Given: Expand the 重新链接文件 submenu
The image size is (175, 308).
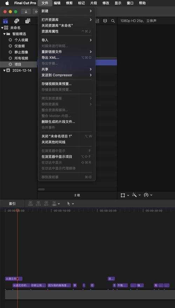Looking at the screenshot, I should pos(66,52).
